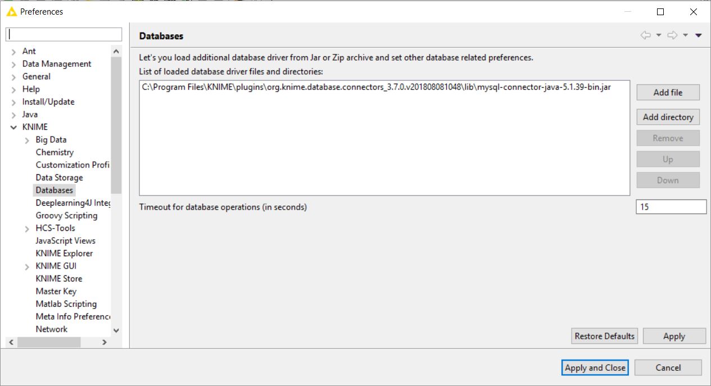711x386 pixels.
Task: Select Data Storage in the tree
Action: tap(59, 178)
